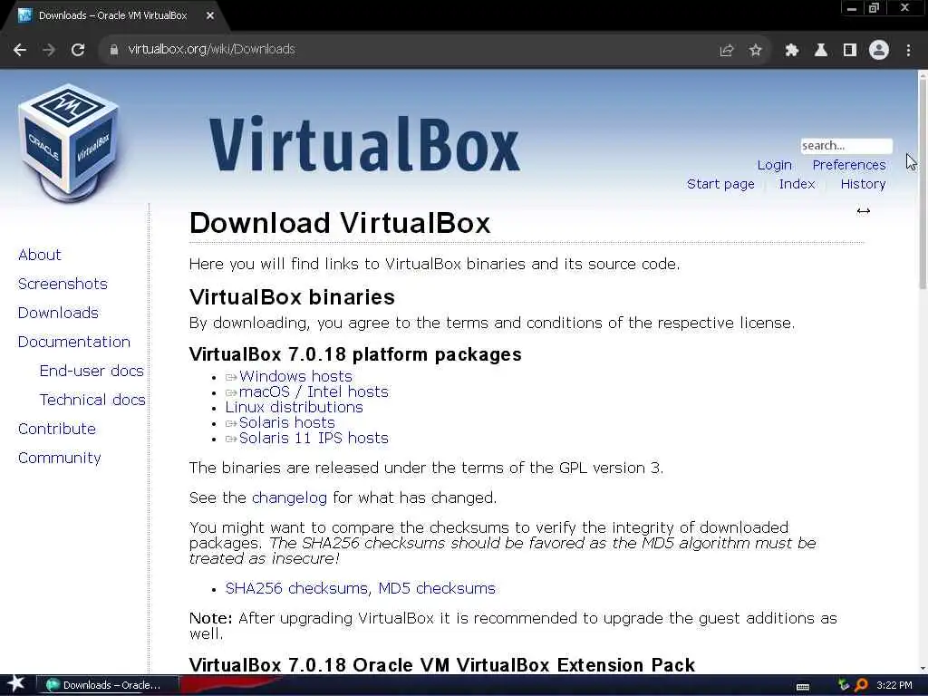Bookmark this page with the star icon

point(755,51)
